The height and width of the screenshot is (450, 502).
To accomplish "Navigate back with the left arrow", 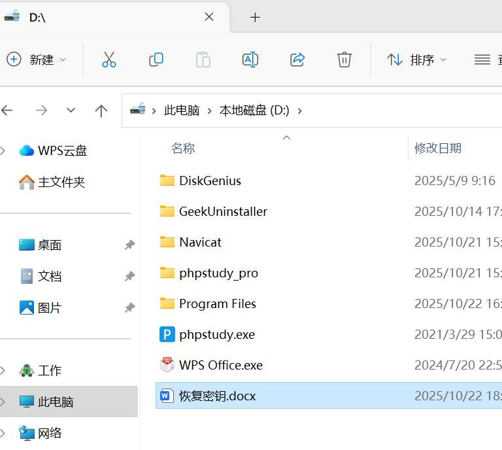I will pyautogui.click(x=8, y=111).
